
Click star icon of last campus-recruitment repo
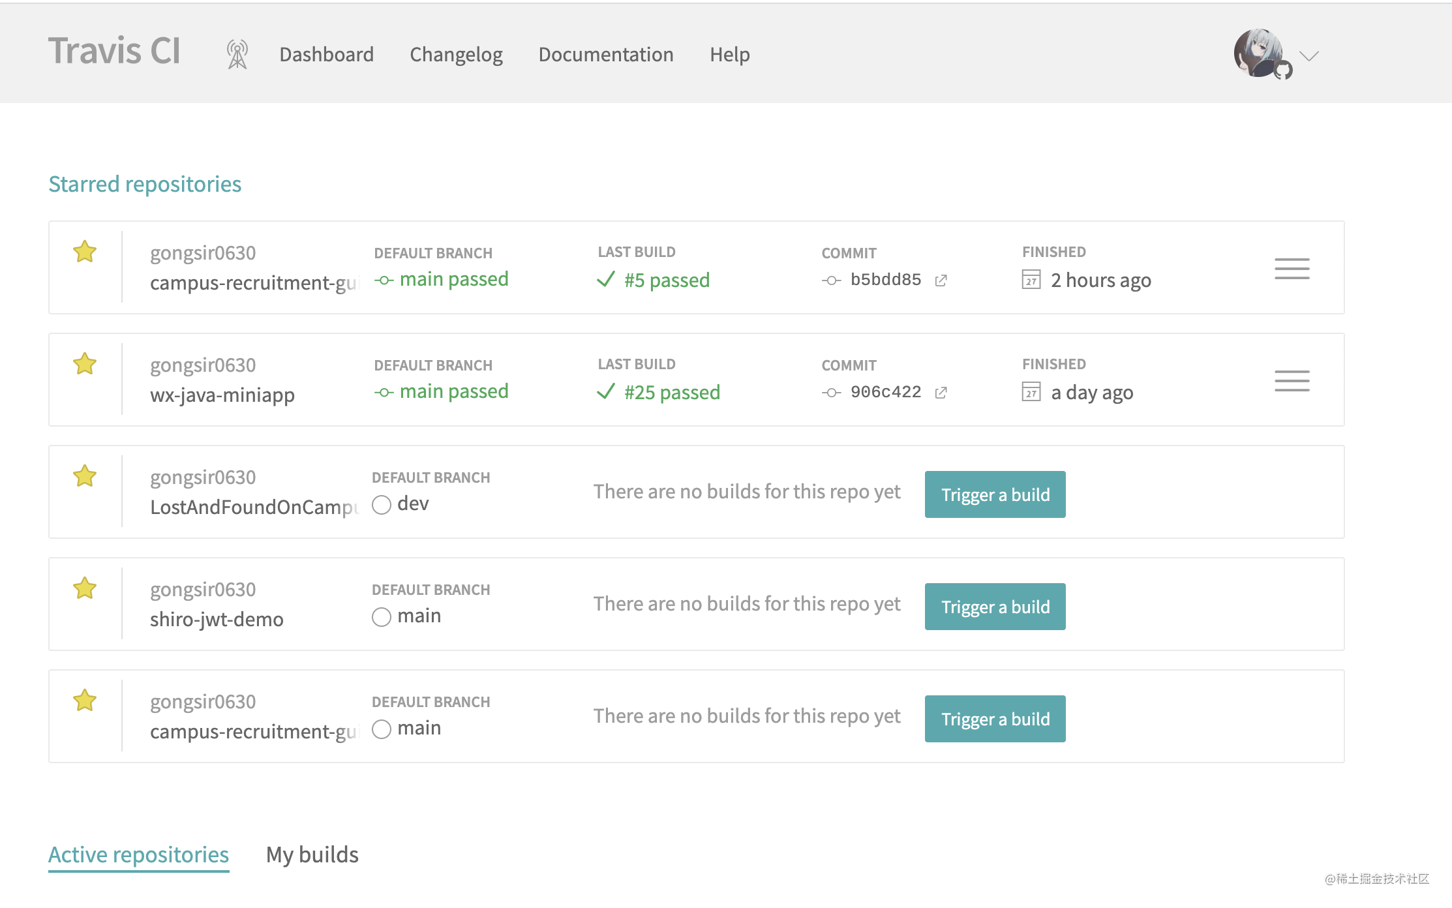(x=85, y=701)
